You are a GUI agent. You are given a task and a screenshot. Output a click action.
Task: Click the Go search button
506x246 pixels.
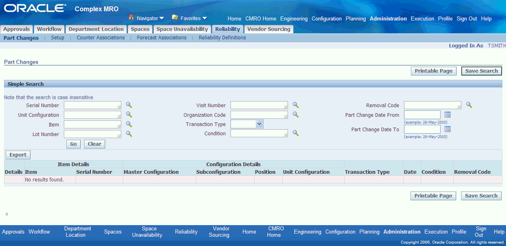point(73,144)
